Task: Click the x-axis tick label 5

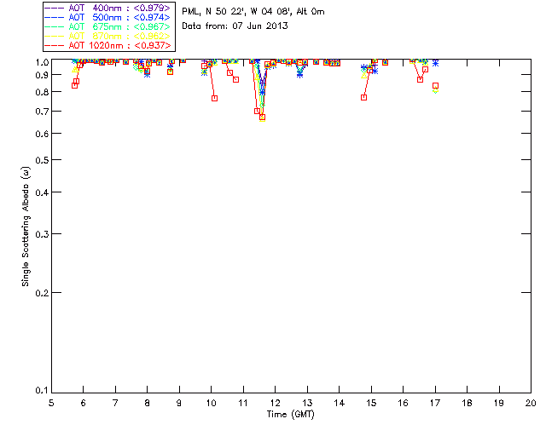Action: pyautogui.click(x=51, y=403)
